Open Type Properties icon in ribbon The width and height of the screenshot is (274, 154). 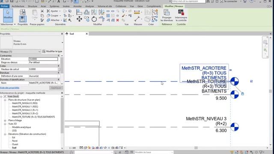(x=23, y=12)
